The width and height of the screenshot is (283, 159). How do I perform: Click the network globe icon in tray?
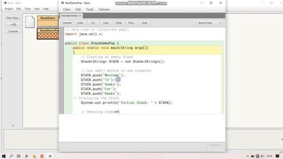[x=258, y=156]
